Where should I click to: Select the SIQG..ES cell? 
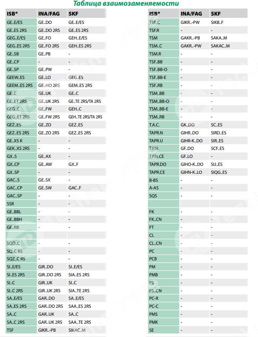coord(219,172)
